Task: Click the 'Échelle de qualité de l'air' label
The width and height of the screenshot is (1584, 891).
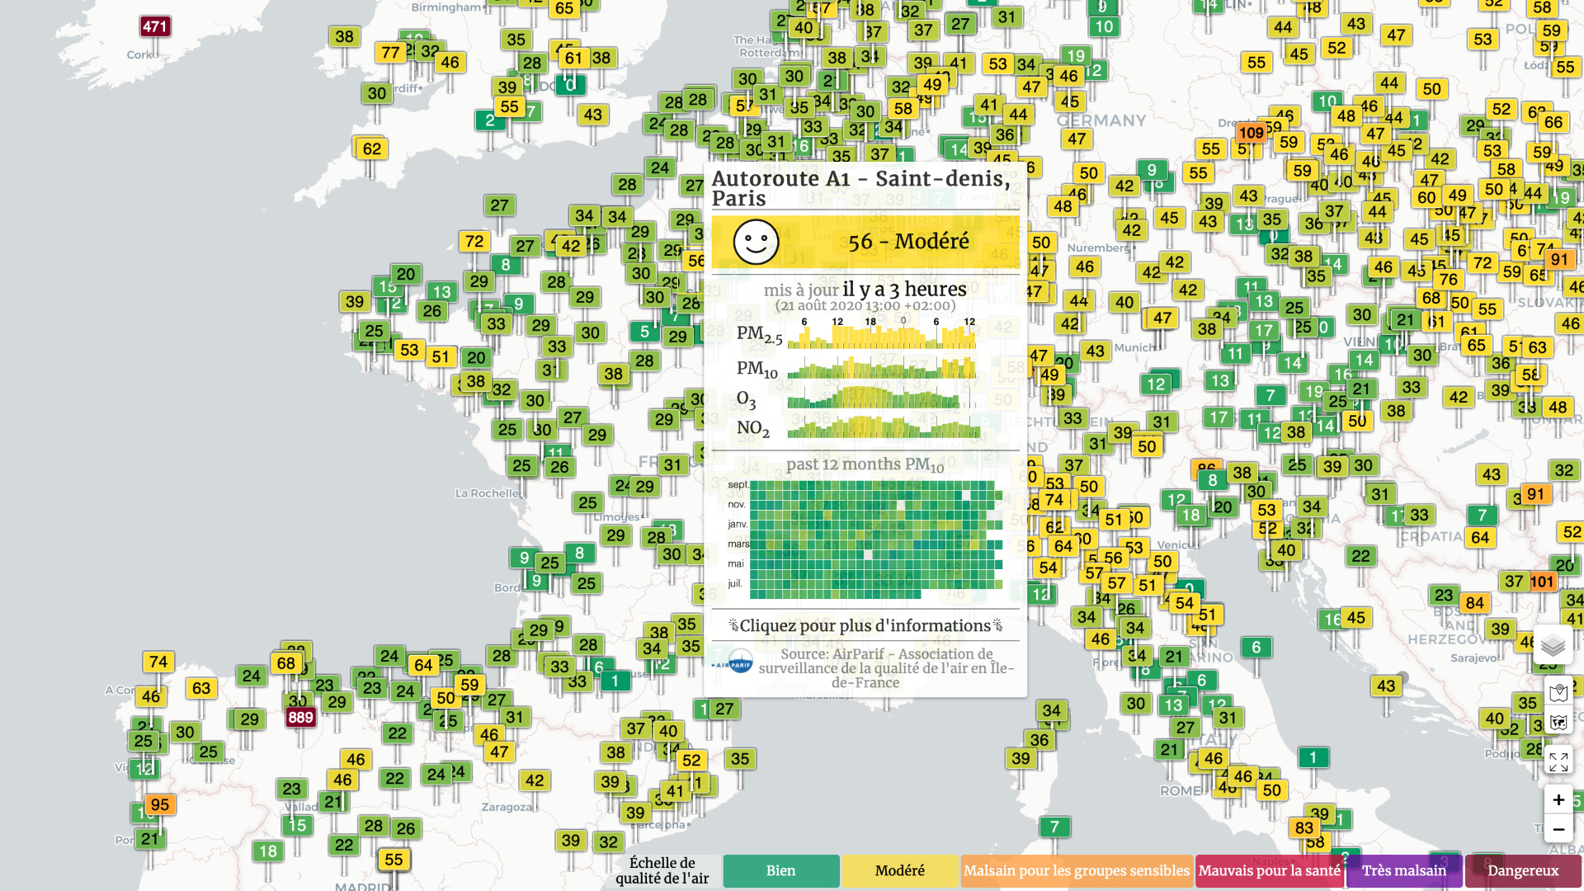Action: point(662,871)
